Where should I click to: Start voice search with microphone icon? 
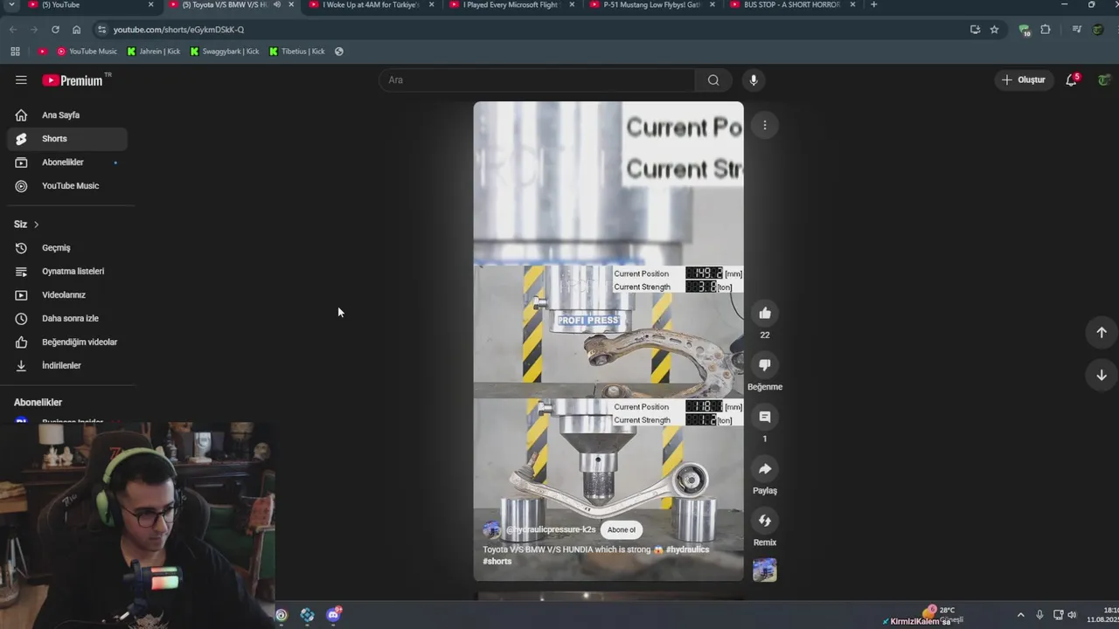754,79
